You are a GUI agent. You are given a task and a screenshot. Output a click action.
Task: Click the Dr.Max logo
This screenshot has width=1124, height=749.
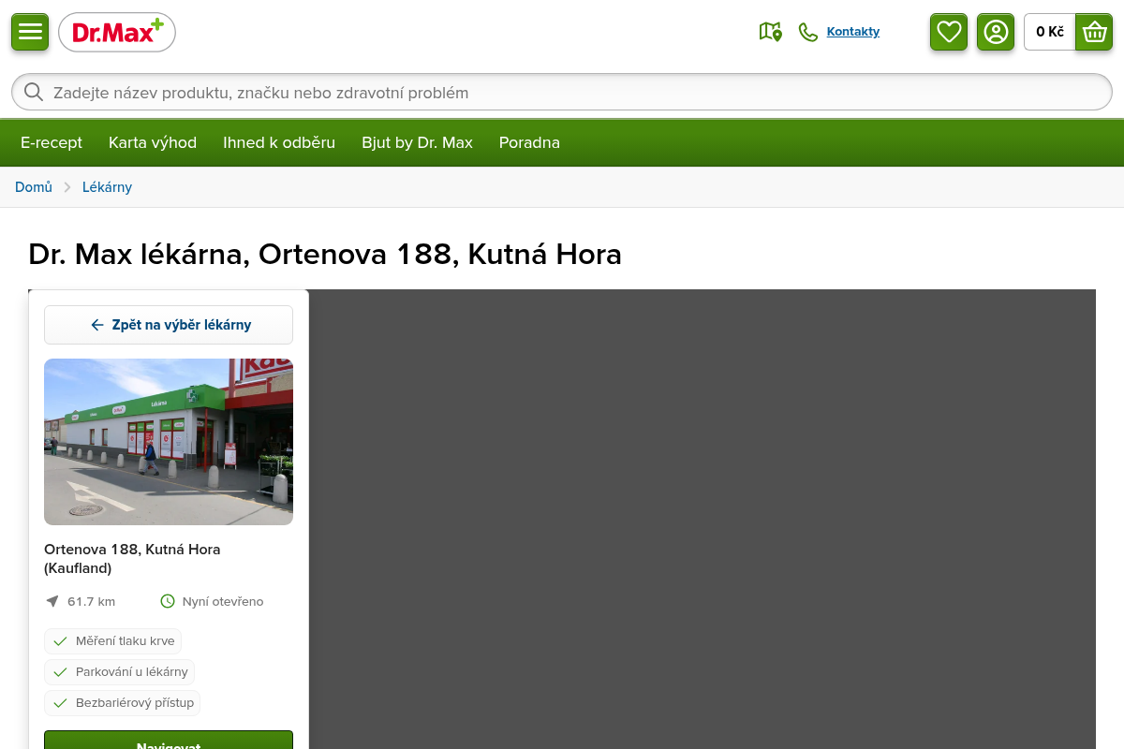coord(117,32)
